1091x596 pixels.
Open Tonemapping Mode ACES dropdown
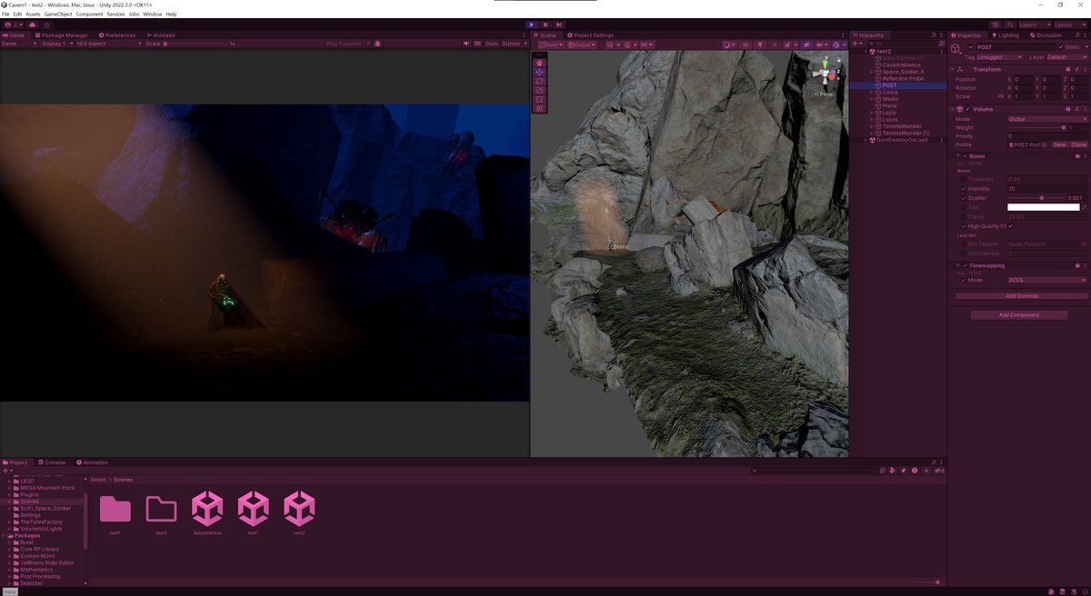tap(1047, 281)
